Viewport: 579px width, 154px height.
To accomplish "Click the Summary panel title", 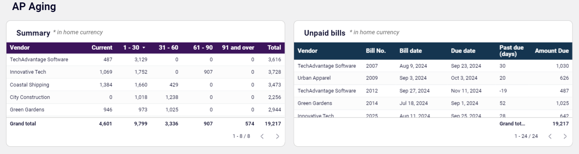I will 33,33.
